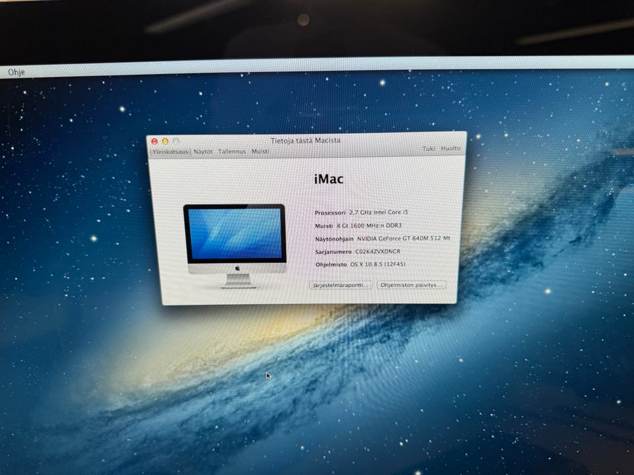Click the Sarjanumero label

coord(333,251)
